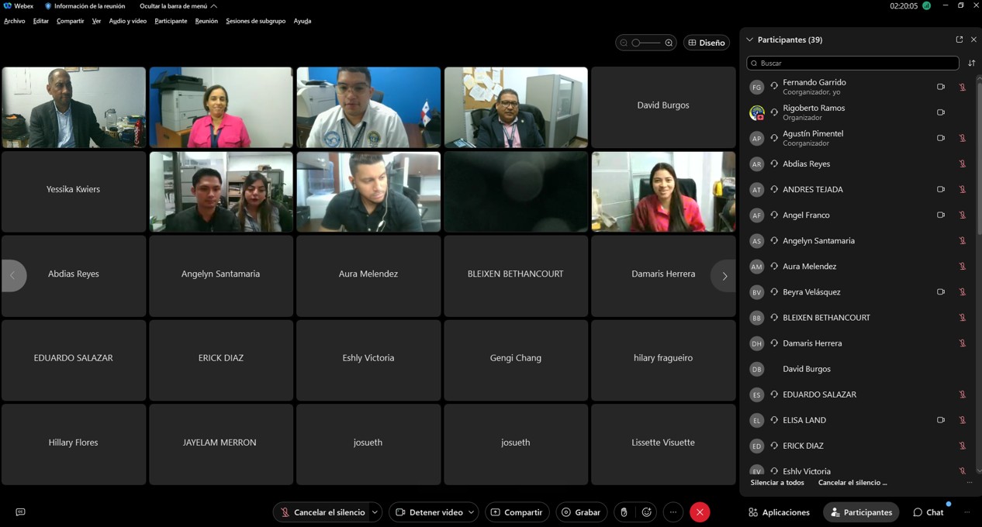
Task: Go to next page of video tiles
Action: pyautogui.click(x=724, y=276)
